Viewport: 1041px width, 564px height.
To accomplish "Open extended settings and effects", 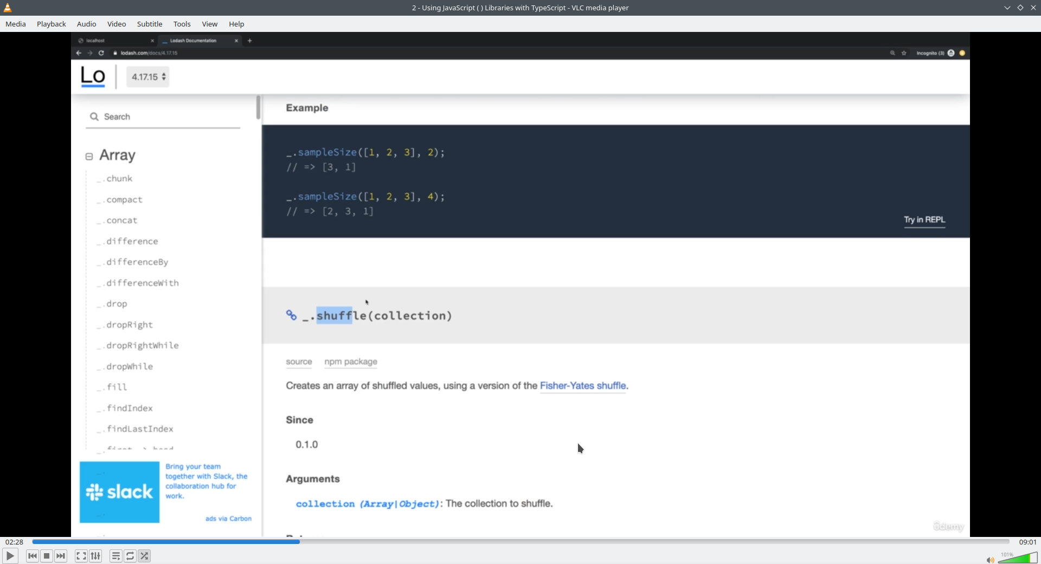I will [95, 556].
